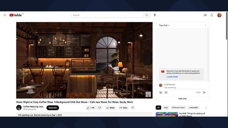The width and height of the screenshot is (228, 128).
Task: Select the Chill-out music chip
Action: click(x=178, y=107)
